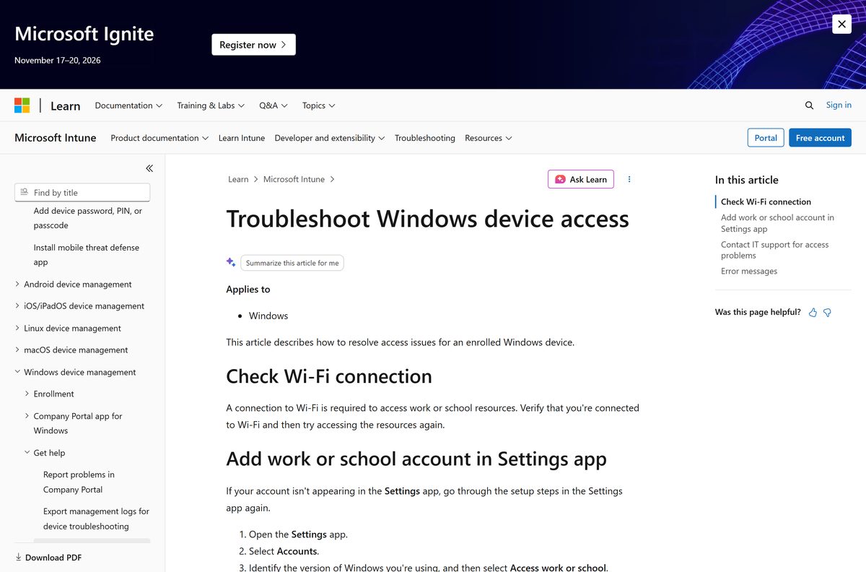Open Report problems in Company Portal
The image size is (866, 572).
coord(79,482)
